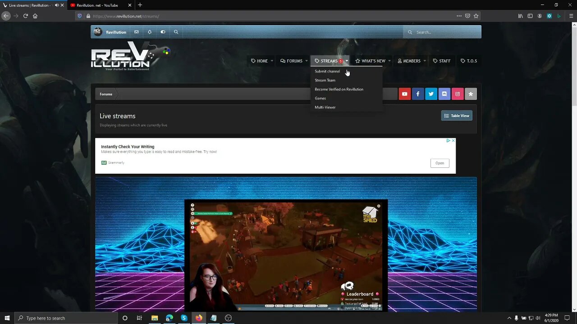Select Games from the Streams menu
This screenshot has height=324, width=577.
pyautogui.click(x=320, y=98)
